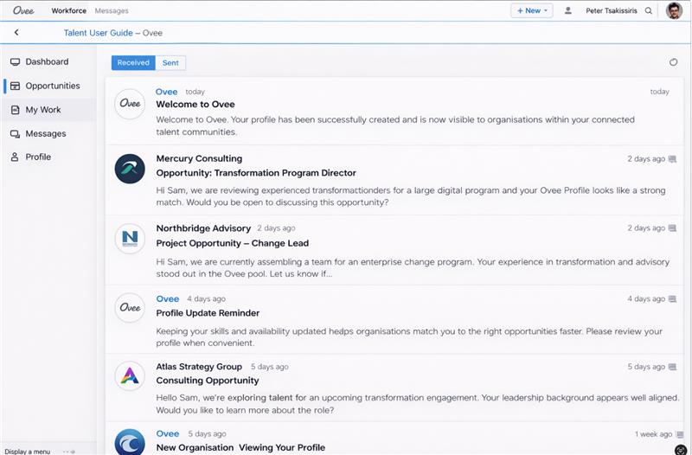
Task: Switch to the Sent messages view
Action: pyautogui.click(x=171, y=62)
